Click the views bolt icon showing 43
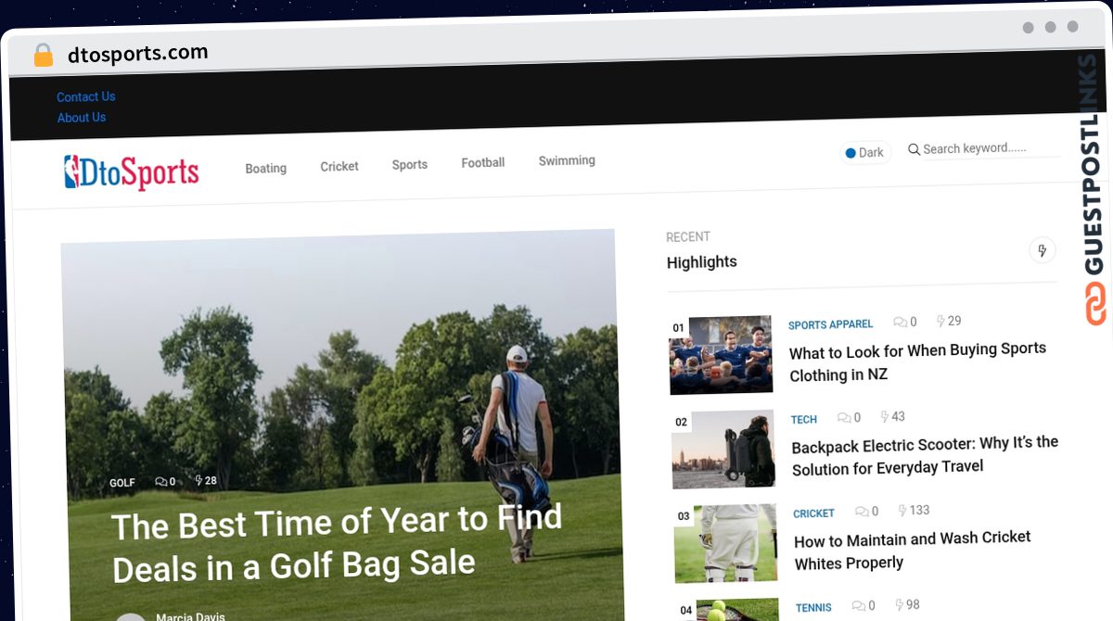Image resolution: width=1113 pixels, height=621 pixels. tap(885, 417)
